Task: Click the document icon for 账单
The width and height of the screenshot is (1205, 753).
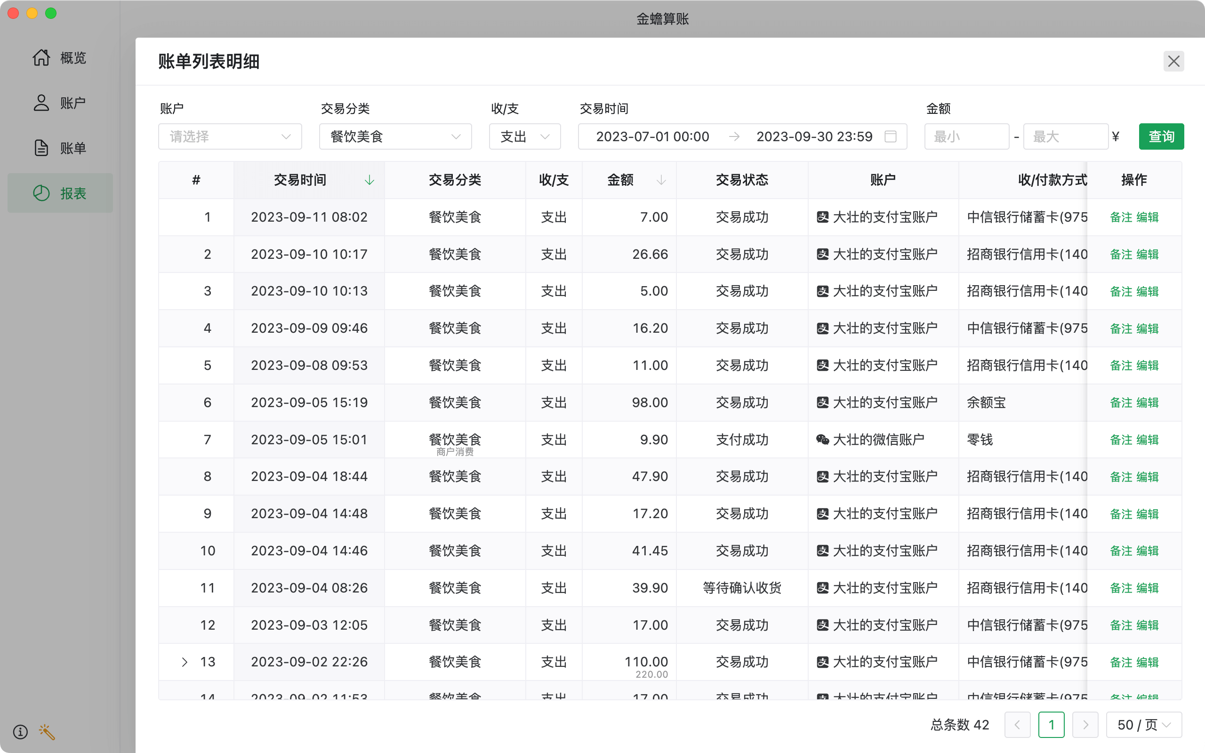Action: [41, 148]
